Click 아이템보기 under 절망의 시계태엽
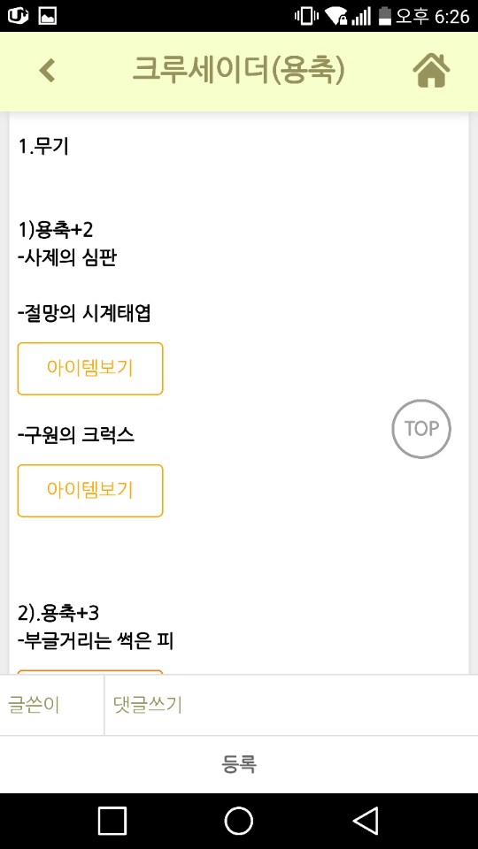The width and height of the screenshot is (478, 849). (x=90, y=368)
